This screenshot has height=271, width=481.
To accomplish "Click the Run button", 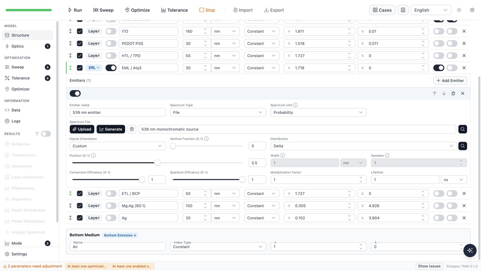I will pos(75,10).
